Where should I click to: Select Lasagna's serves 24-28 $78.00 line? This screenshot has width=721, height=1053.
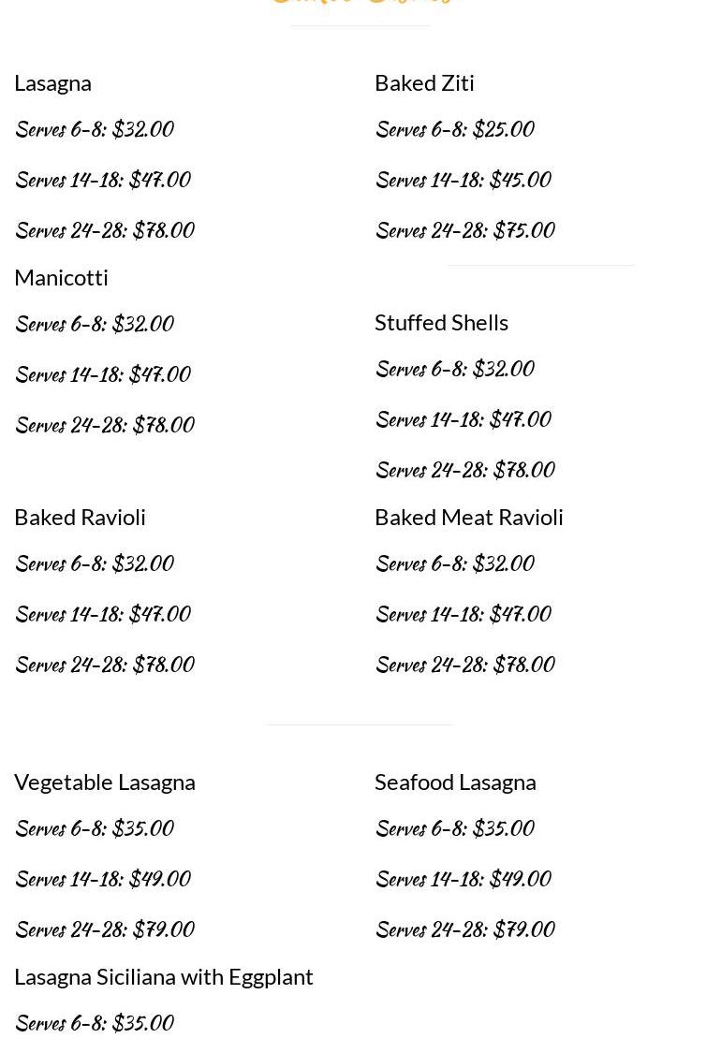[x=104, y=230]
